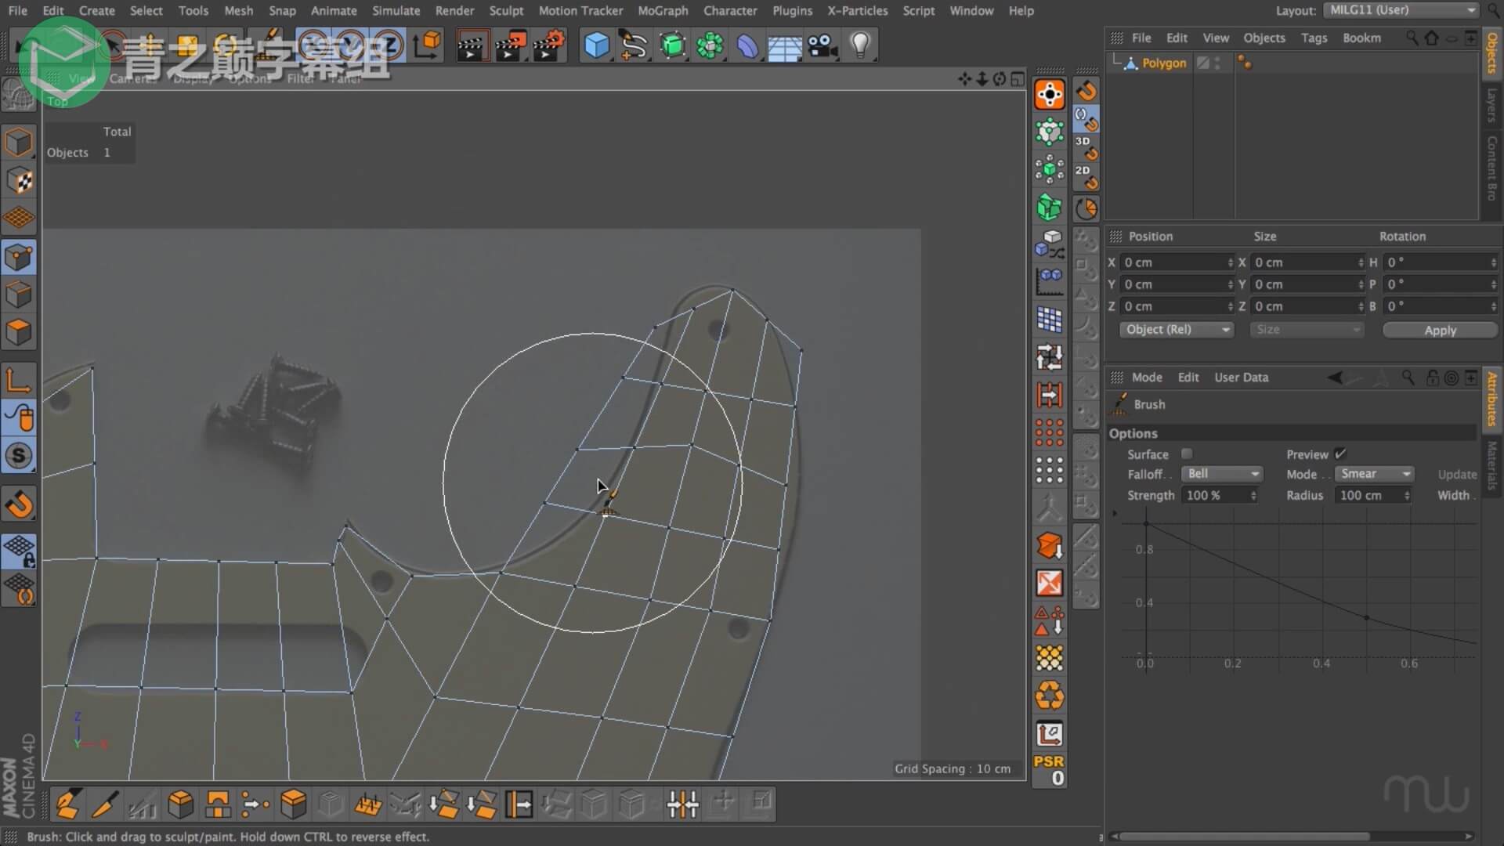Open the Falloff Bell dropdown
Viewport: 1504px width, 846px height.
(1222, 474)
